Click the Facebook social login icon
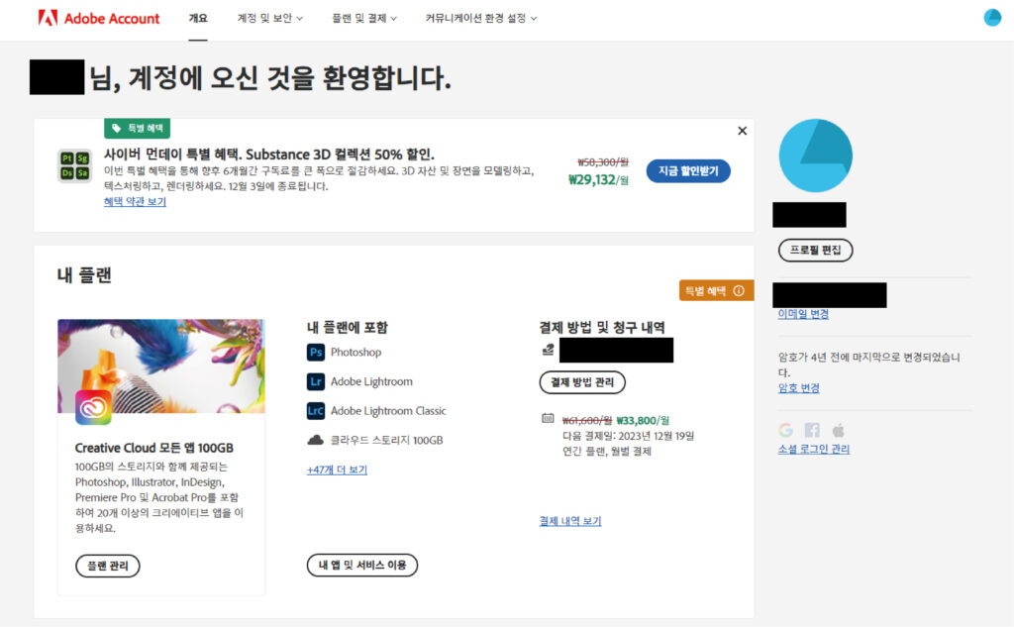The height and width of the screenshot is (627, 1014). tap(812, 430)
